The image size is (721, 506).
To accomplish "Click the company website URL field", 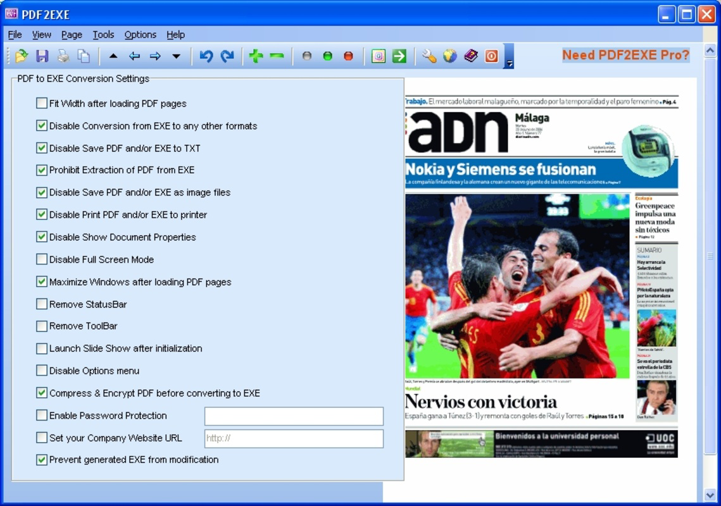I will 294,438.
